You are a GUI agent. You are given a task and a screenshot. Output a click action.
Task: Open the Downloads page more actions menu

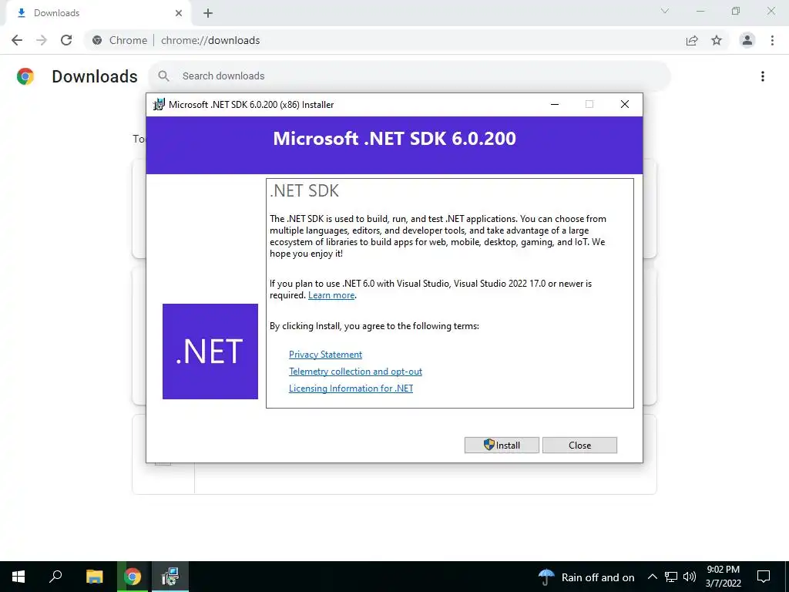coord(763,76)
